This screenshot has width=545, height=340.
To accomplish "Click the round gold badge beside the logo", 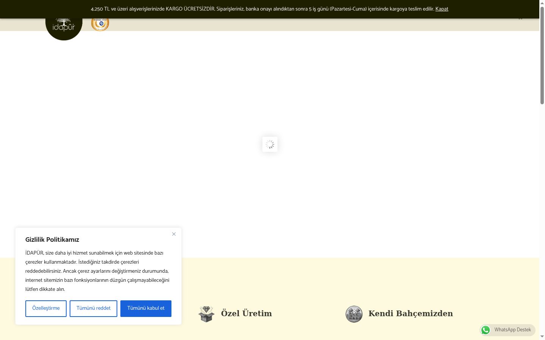I will tap(100, 24).
